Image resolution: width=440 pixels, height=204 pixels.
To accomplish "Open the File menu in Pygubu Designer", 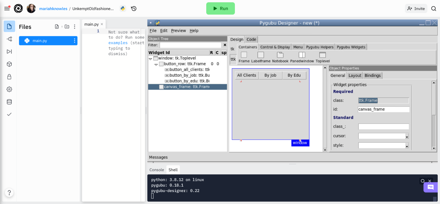I will (x=153, y=31).
